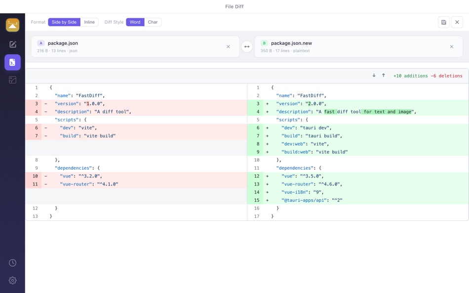Click the deleted line "dev": "vite"
The image size is (469, 293).
point(136,128)
